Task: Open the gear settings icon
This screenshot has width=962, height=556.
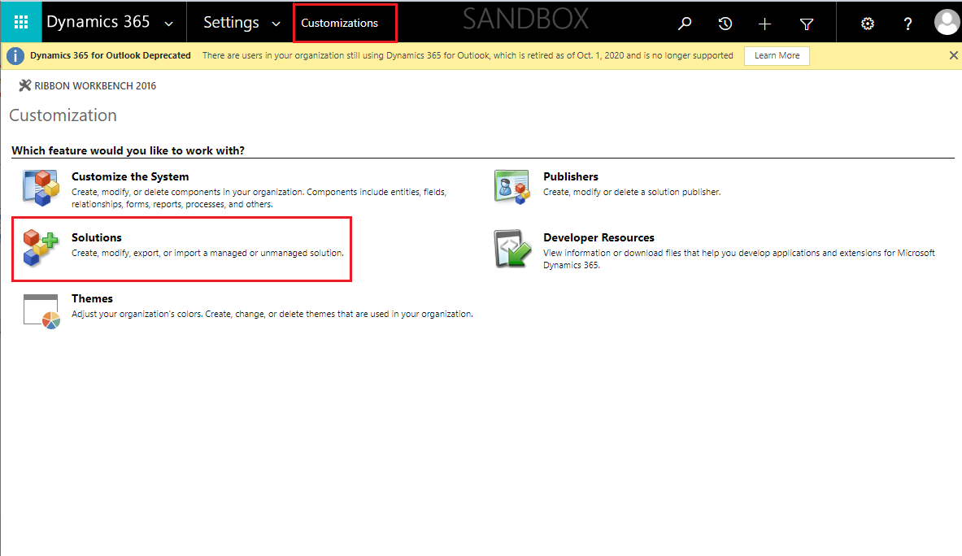Action: click(x=867, y=24)
